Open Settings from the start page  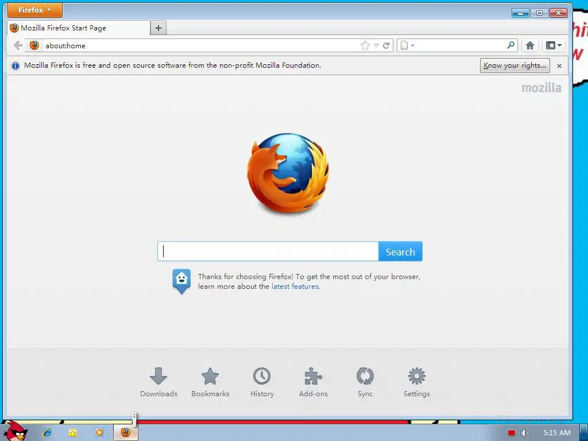tap(417, 383)
